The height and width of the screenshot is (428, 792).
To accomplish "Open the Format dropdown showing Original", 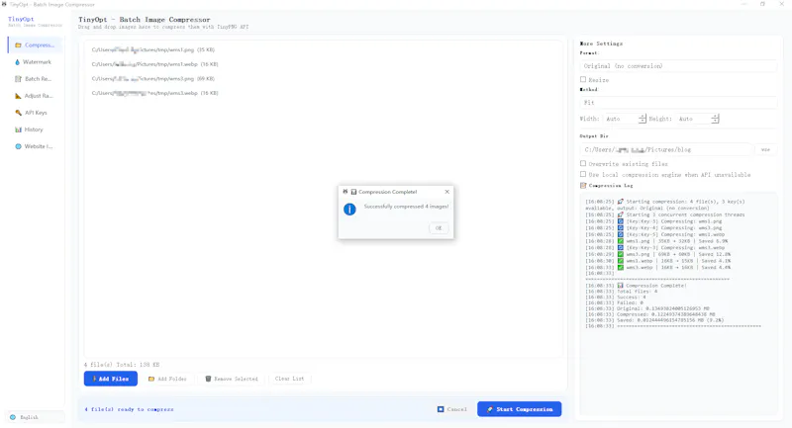I will click(678, 66).
